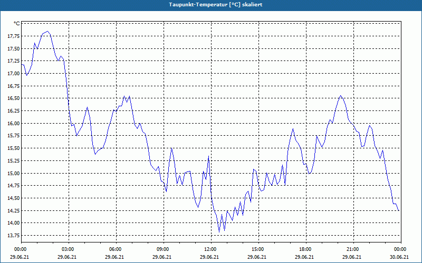This screenshot has width=422, height=263.
Task: Click the chart title 'Taupunkt-Temperatur [°C] skaliert'
Action: point(216,5)
